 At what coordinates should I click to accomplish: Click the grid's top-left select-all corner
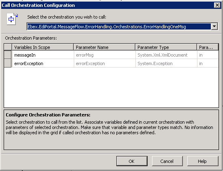[8, 47]
